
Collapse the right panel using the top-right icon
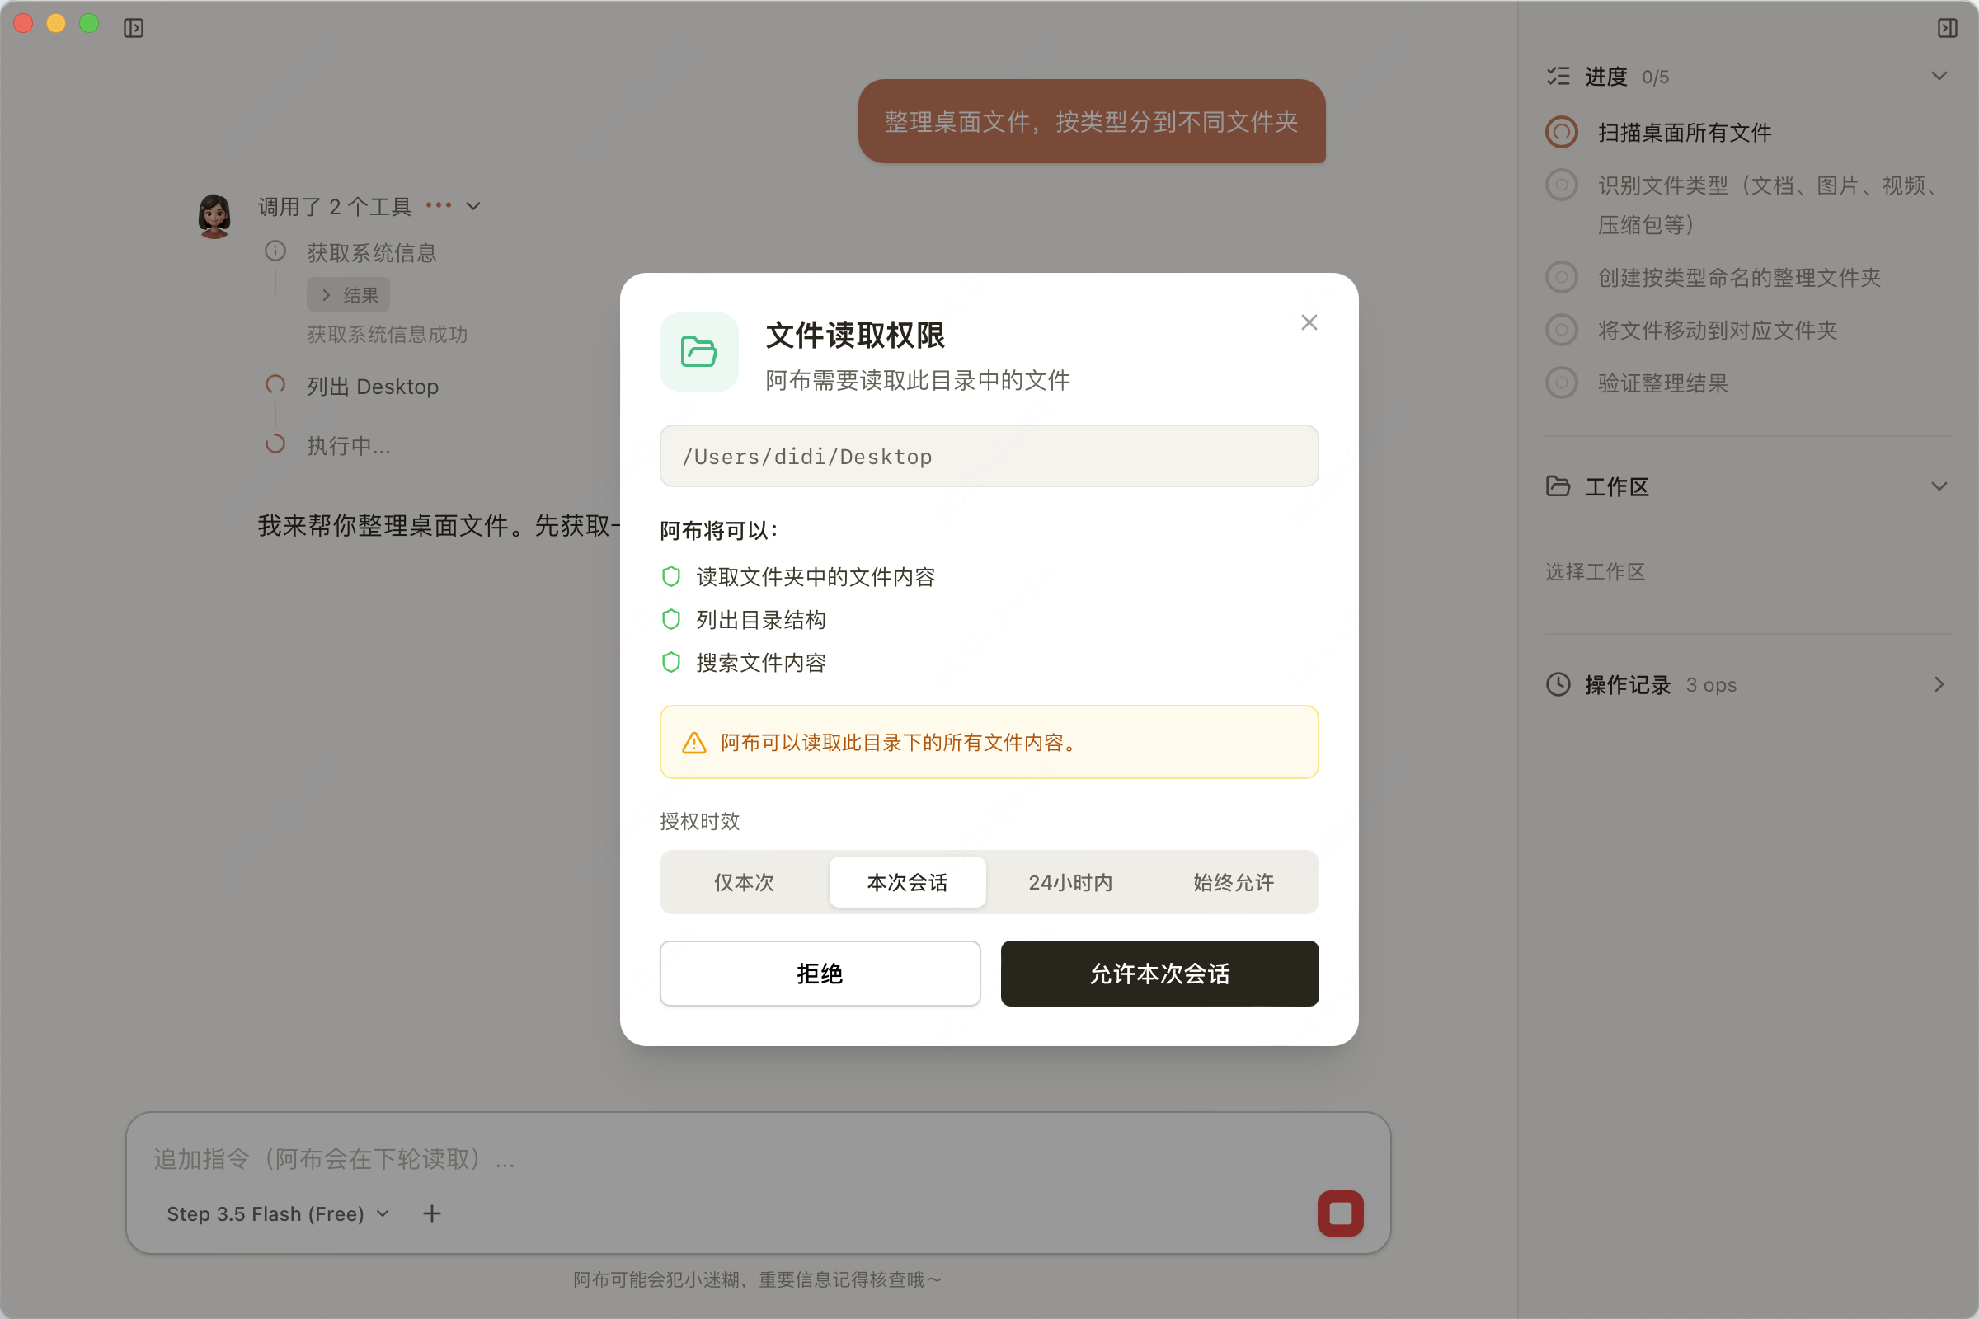coord(1948,28)
